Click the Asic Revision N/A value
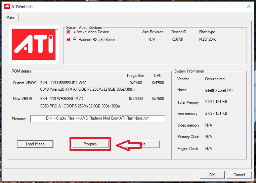 (152, 40)
